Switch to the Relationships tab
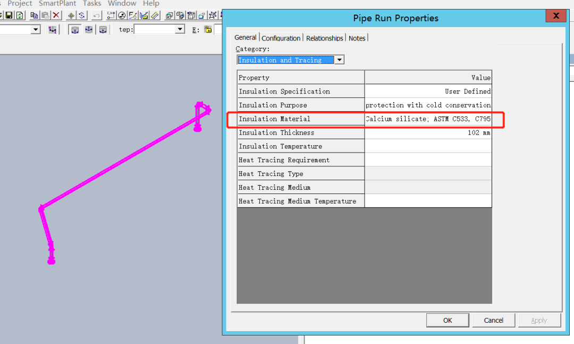Viewport: 574px width, 344px height. pyautogui.click(x=324, y=38)
